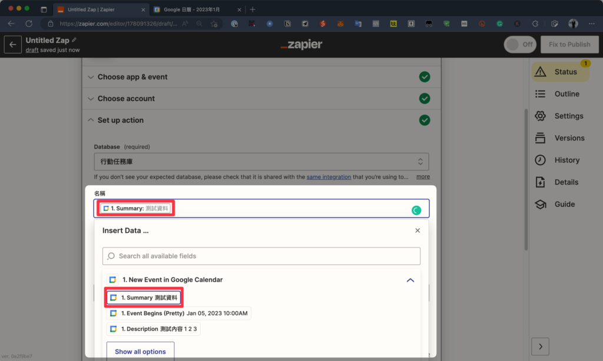
Task: Open the browser extensions puzzle icon
Action: (x=535, y=24)
